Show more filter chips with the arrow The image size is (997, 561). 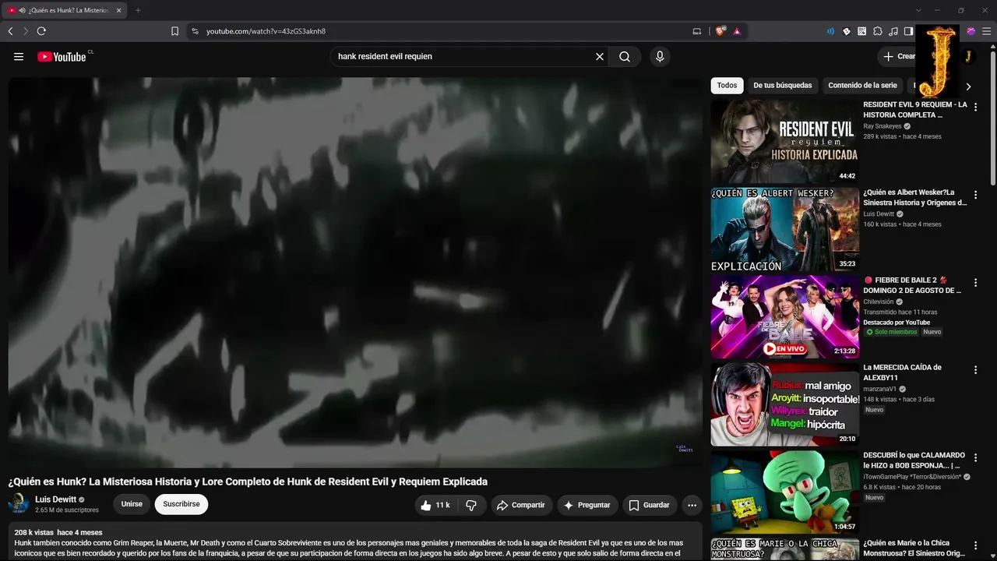(x=968, y=86)
